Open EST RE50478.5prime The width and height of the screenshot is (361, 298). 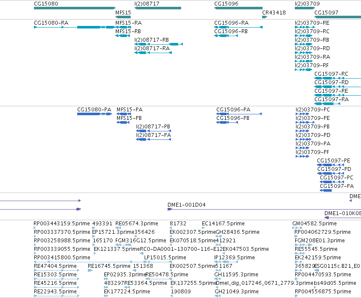click(167, 275)
